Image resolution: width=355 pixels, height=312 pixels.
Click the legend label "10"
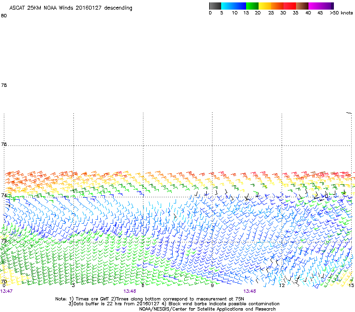click(235, 13)
